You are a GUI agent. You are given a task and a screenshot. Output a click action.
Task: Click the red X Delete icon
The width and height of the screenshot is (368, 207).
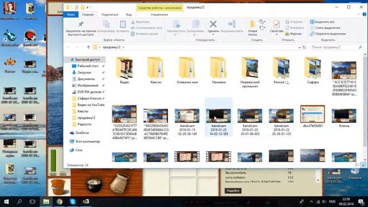pyautogui.click(x=213, y=24)
